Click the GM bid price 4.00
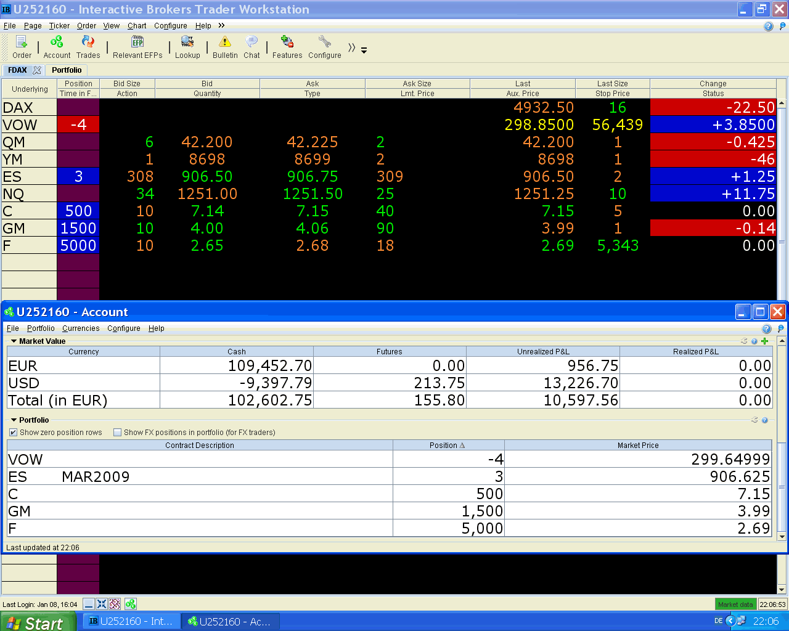789x631 pixels. (x=207, y=228)
